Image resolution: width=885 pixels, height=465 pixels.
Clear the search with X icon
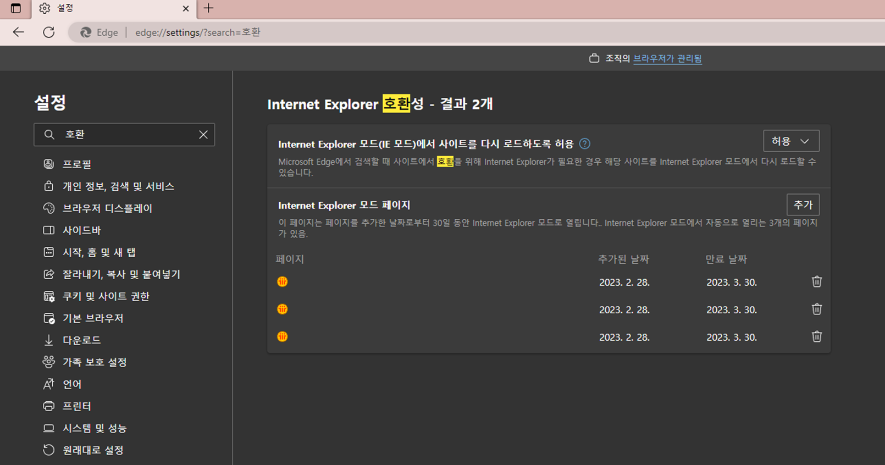pos(203,135)
